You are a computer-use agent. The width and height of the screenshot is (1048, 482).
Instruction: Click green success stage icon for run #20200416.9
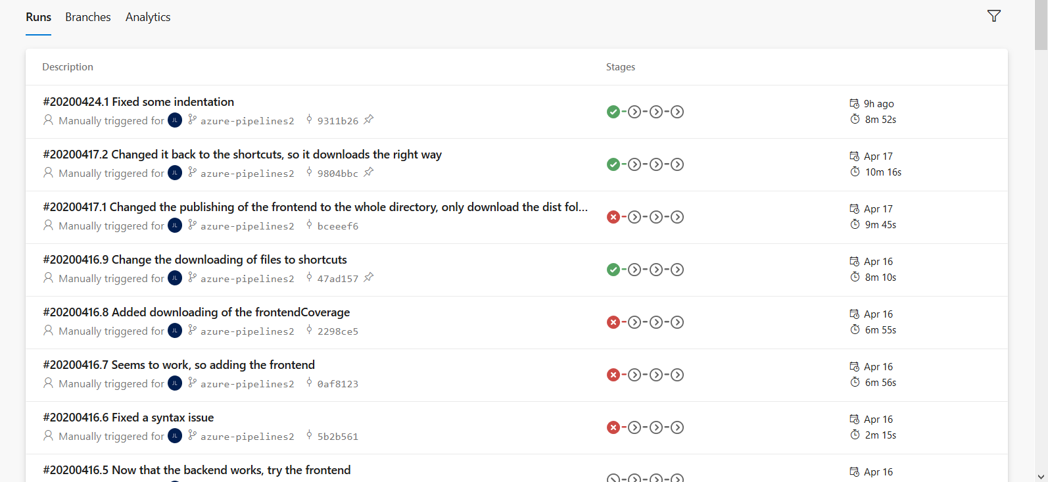613,270
